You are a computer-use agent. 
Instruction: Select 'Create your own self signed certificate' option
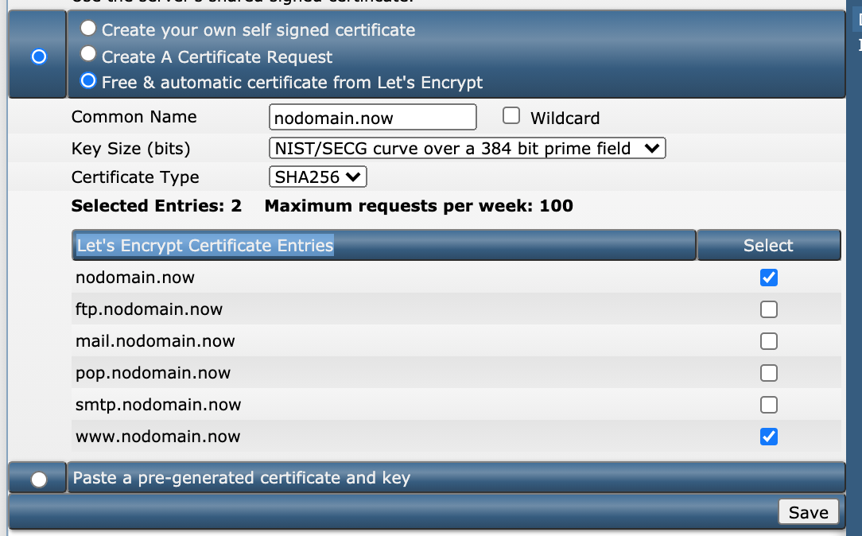pyautogui.click(x=88, y=29)
